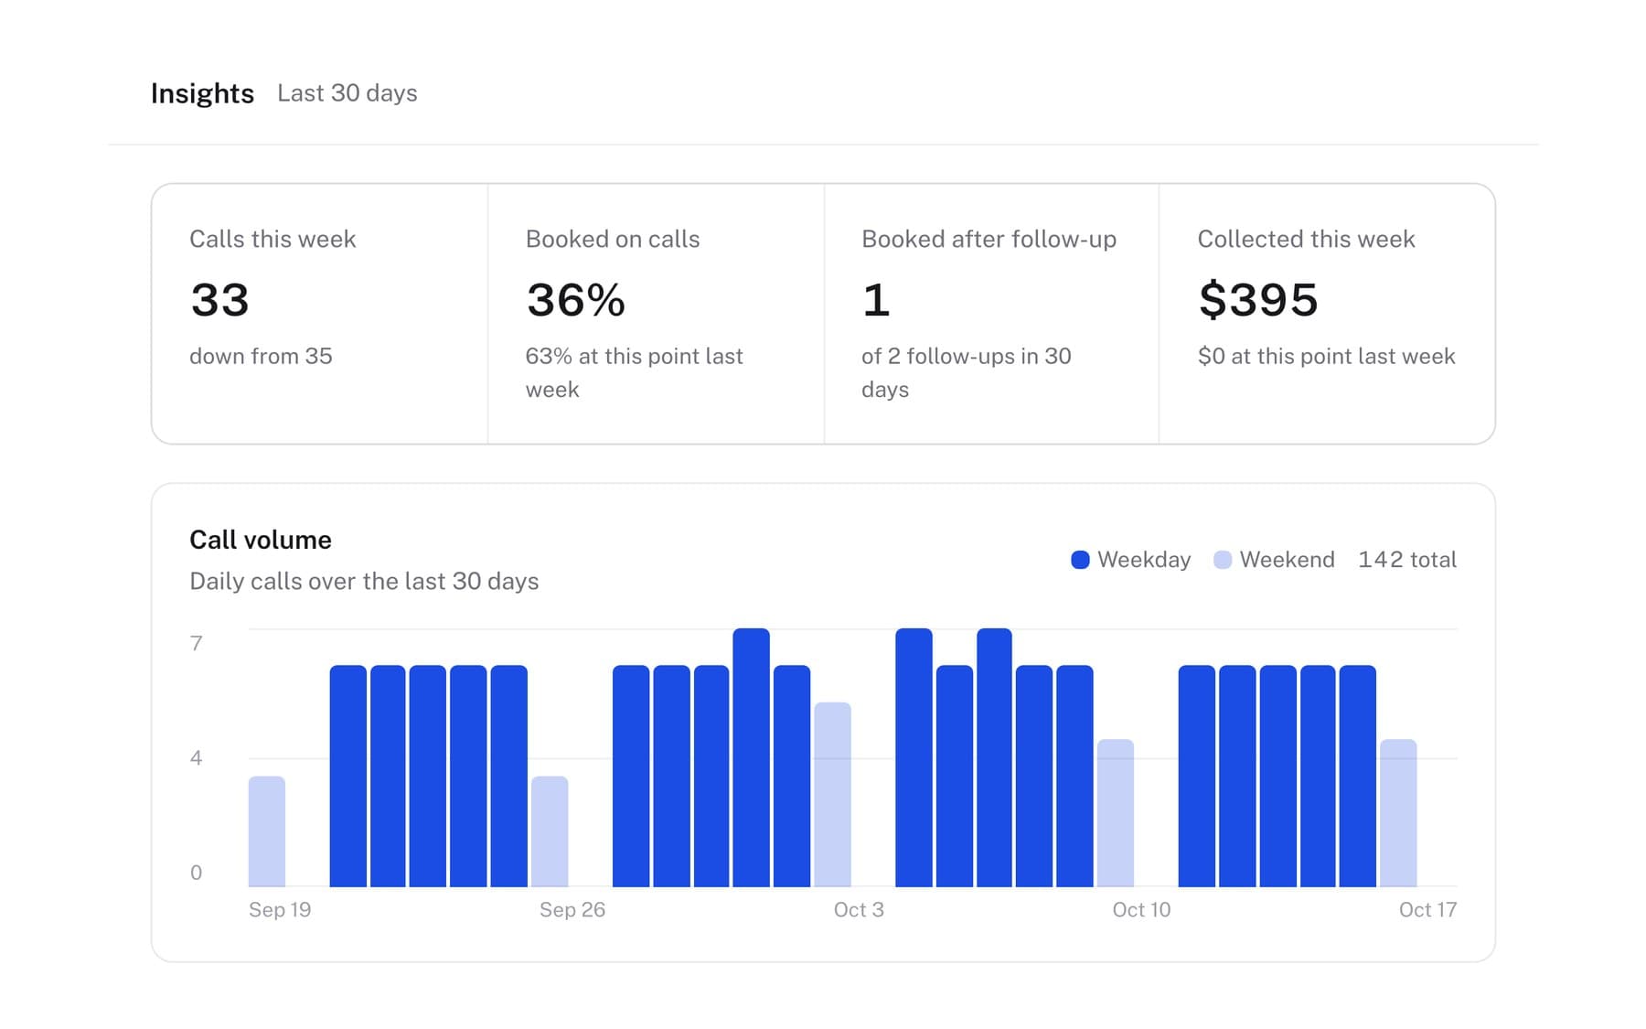This screenshot has width=1646, height=1029.
Task: Click the light weekend bar above Oct 10
Action: pyautogui.click(x=1115, y=813)
